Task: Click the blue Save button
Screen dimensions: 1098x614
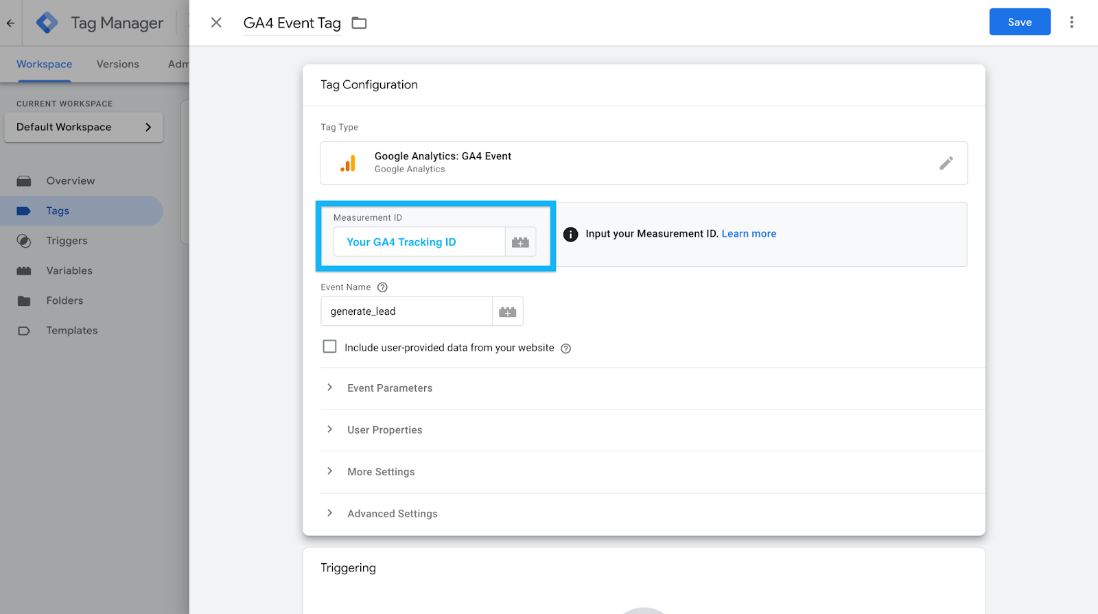Action: 1020,22
